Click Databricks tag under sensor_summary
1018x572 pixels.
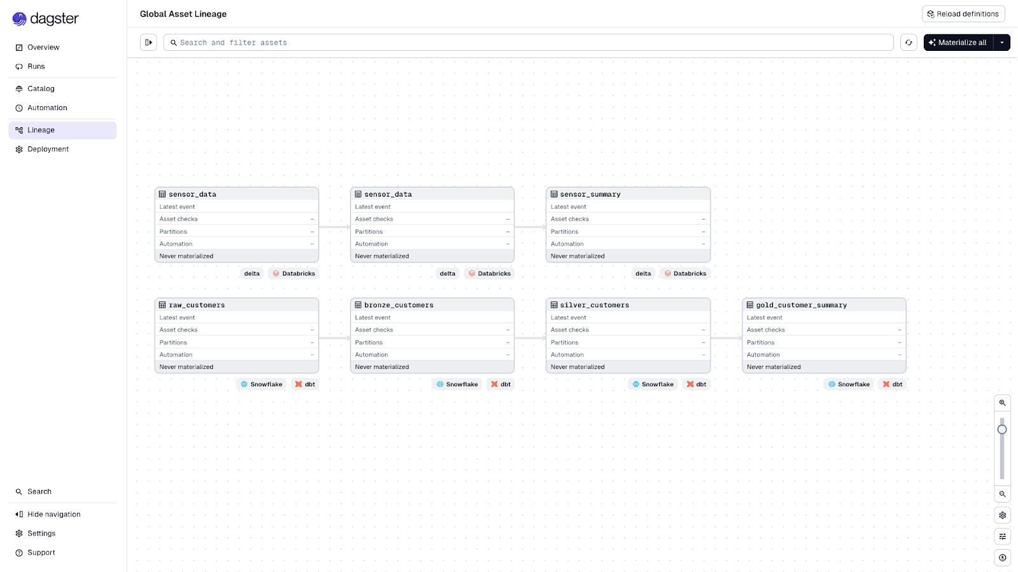point(685,274)
